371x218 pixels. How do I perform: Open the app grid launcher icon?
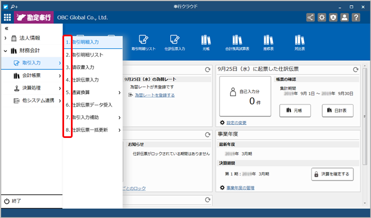(7, 17)
